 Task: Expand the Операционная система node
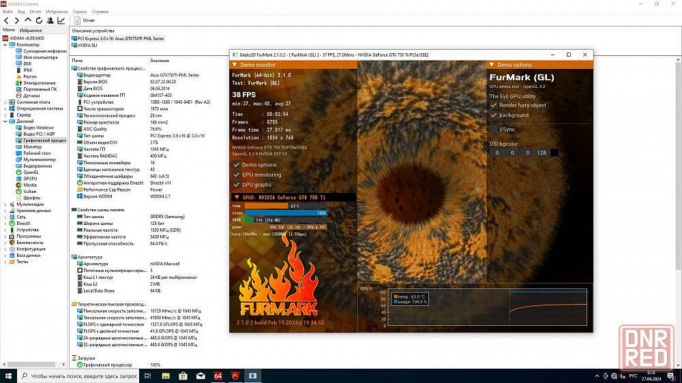[x=5, y=108]
